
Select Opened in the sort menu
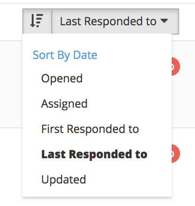(62, 78)
